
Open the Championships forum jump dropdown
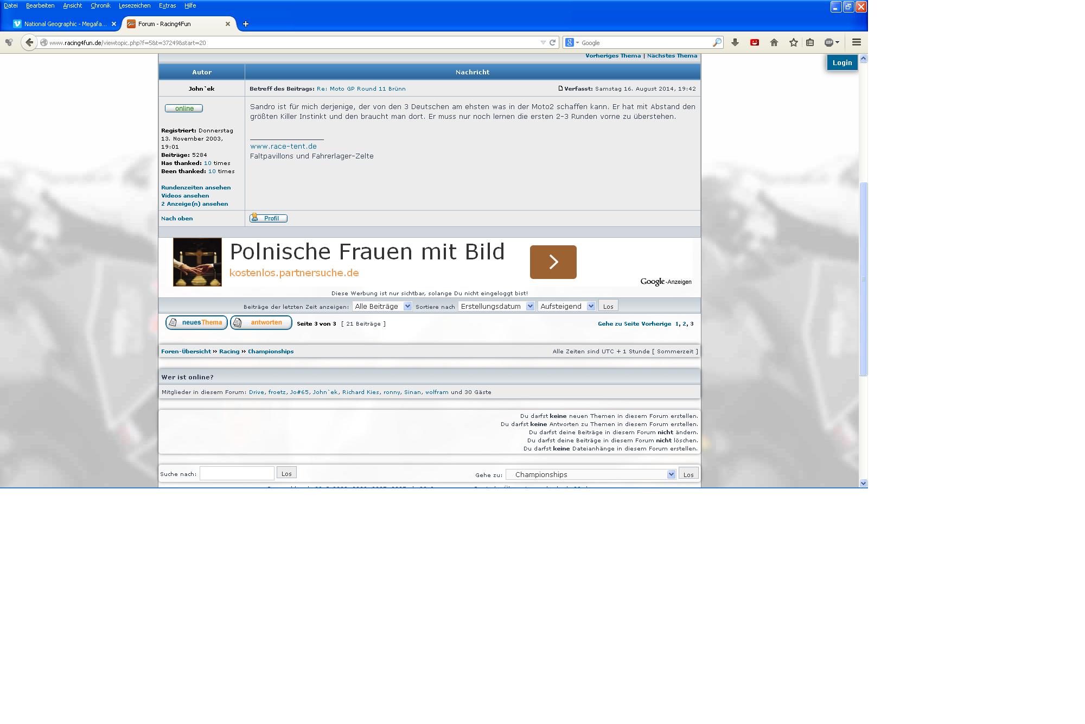pyautogui.click(x=590, y=474)
